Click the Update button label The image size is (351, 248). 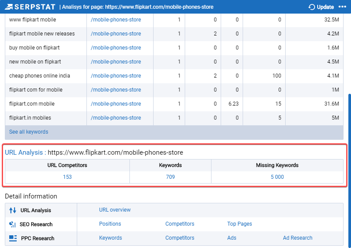coord(325,7)
